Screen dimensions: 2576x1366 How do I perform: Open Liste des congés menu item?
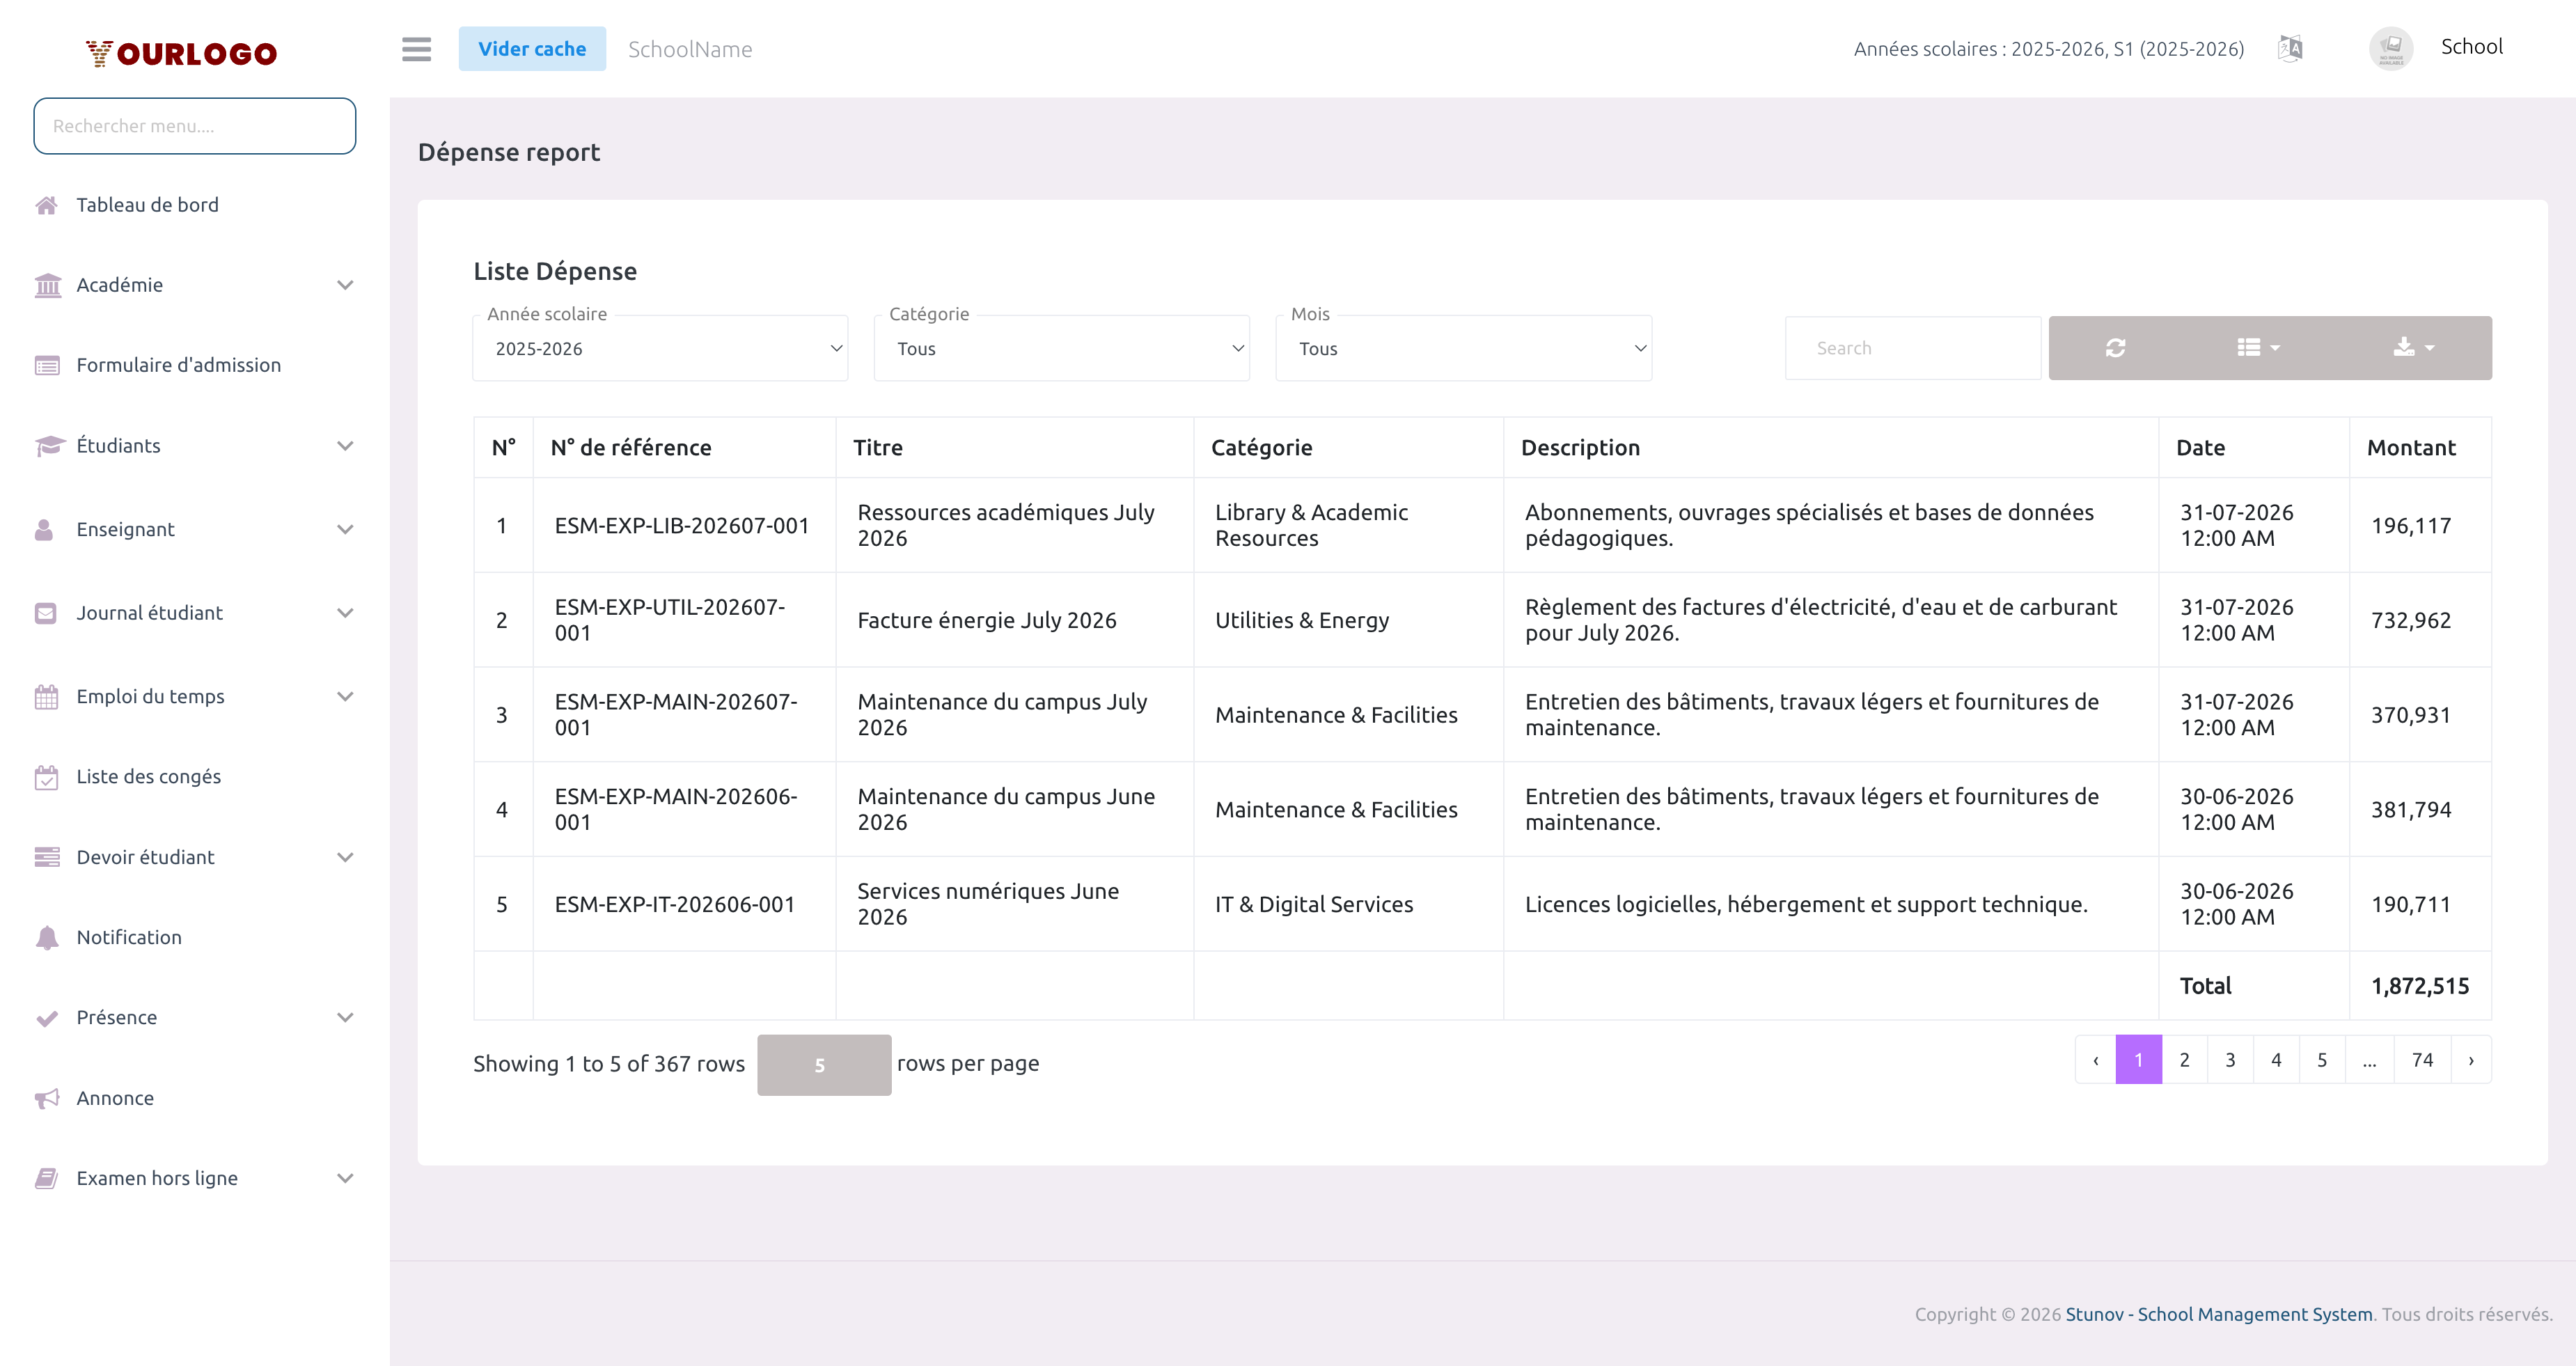coord(148,777)
